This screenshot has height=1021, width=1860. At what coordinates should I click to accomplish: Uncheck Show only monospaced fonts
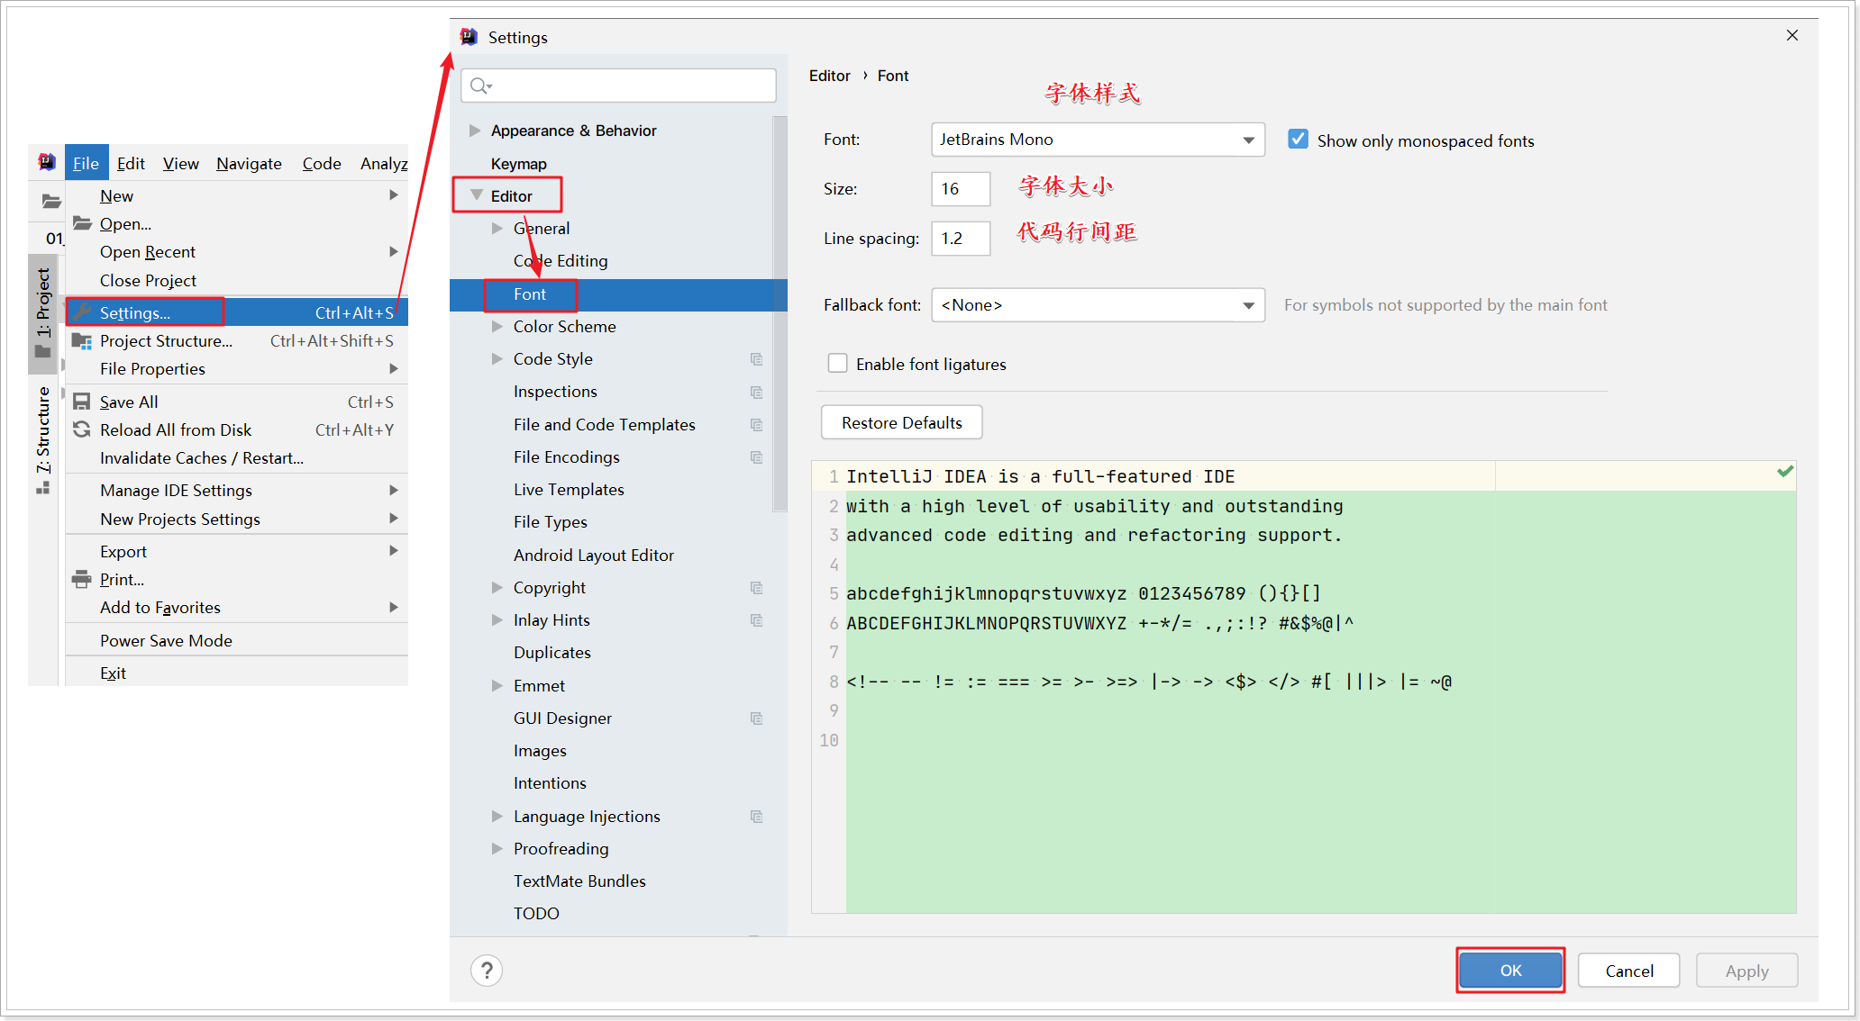pos(1298,140)
